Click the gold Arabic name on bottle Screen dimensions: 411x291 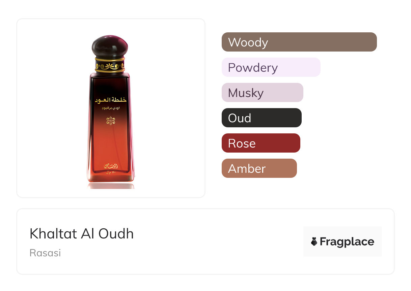[x=111, y=100]
